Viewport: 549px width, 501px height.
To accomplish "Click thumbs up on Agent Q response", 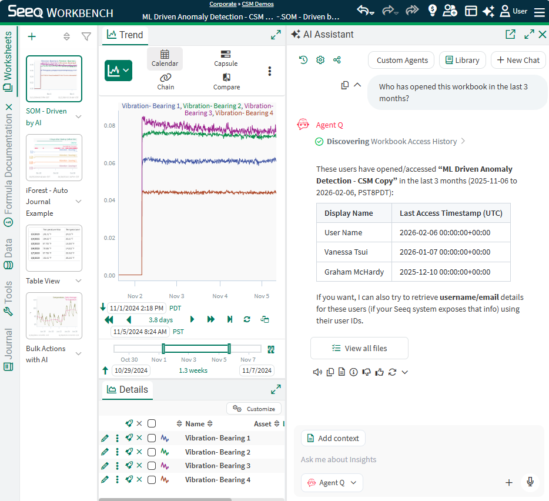I will coord(379,372).
